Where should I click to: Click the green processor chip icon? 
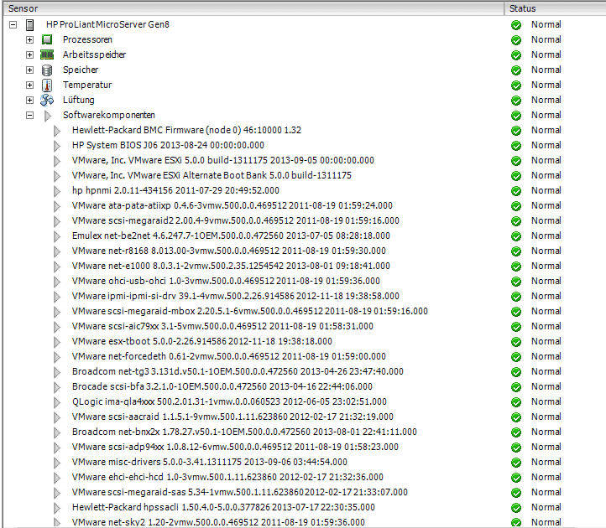[x=47, y=39]
